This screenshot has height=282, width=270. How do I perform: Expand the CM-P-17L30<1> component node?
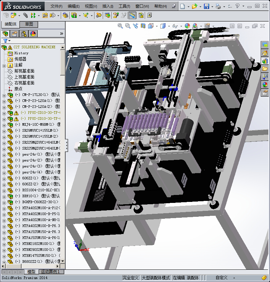[4, 96]
